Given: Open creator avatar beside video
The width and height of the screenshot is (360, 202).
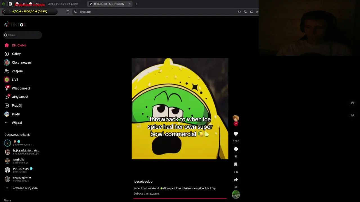Looking at the screenshot, I should coord(236,118).
